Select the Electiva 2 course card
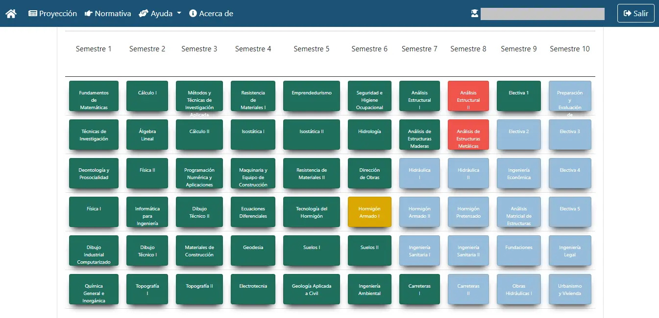This screenshot has height=318, width=659. (519, 135)
